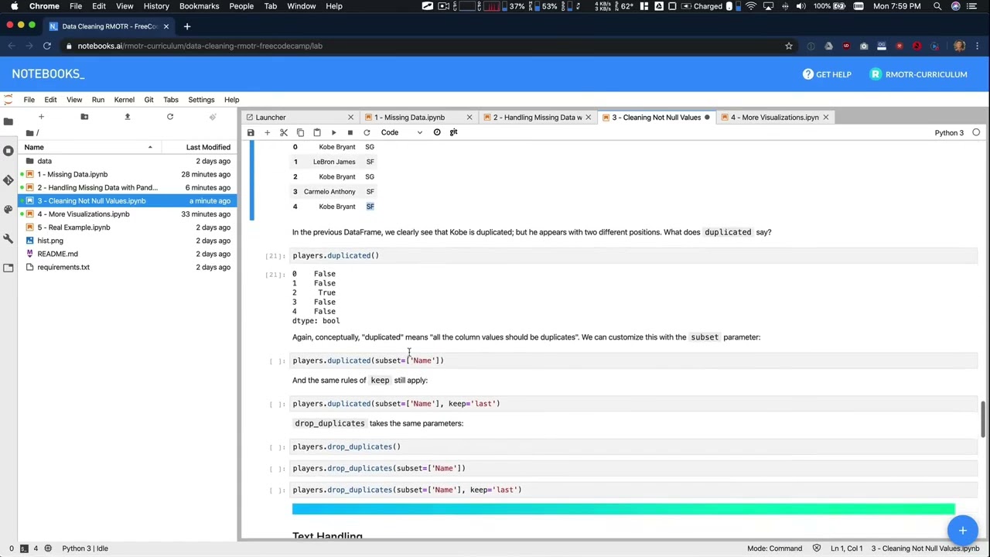Reload the page in Chrome
This screenshot has width=990, height=557.
pyautogui.click(x=46, y=46)
